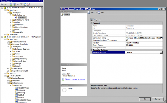Screen dimensions: 167x103
Task: Select the Programmability folder
Action: (x=21, y=59)
